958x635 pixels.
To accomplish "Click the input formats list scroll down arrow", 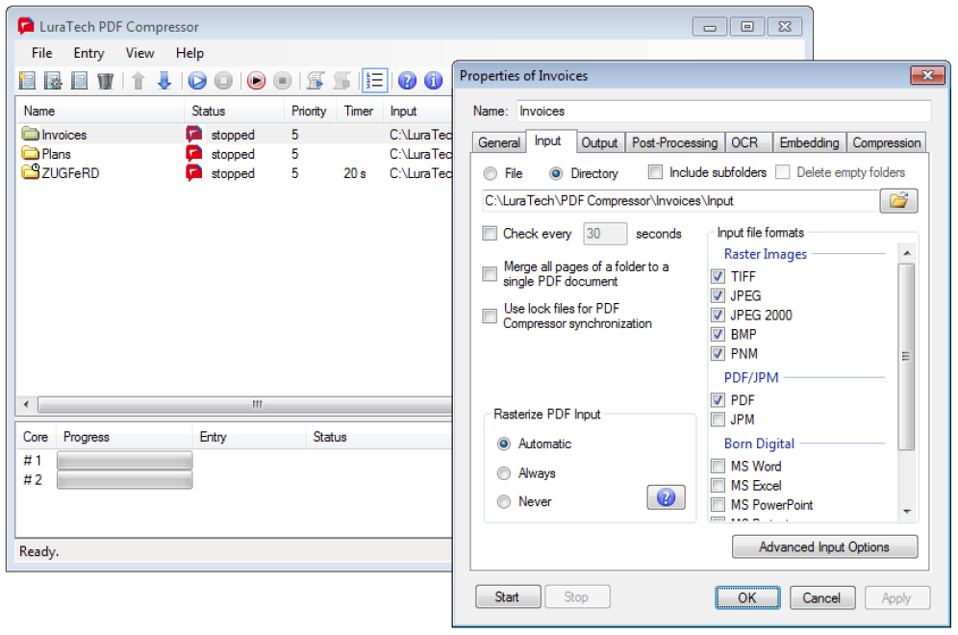I will point(907,512).
